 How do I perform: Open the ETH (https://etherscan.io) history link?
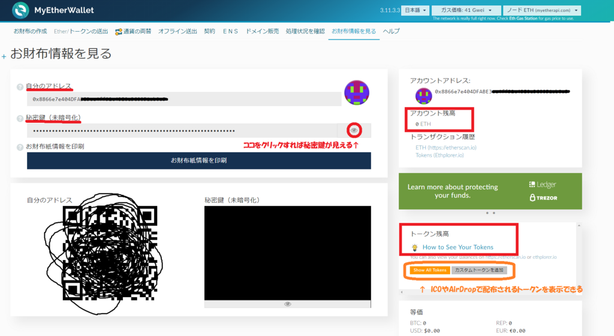(x=446, y=147)
